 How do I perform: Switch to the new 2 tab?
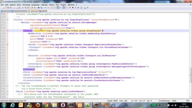coord(43,11)
